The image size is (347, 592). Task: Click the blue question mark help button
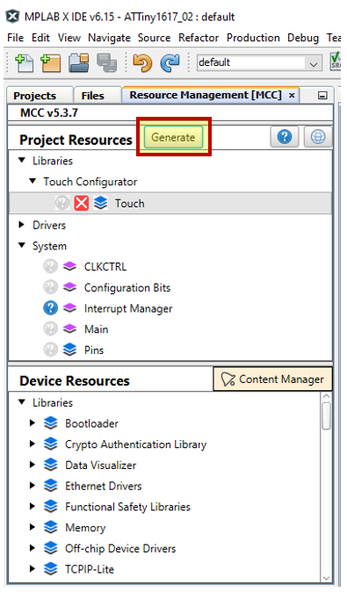[x=285, y=137]
